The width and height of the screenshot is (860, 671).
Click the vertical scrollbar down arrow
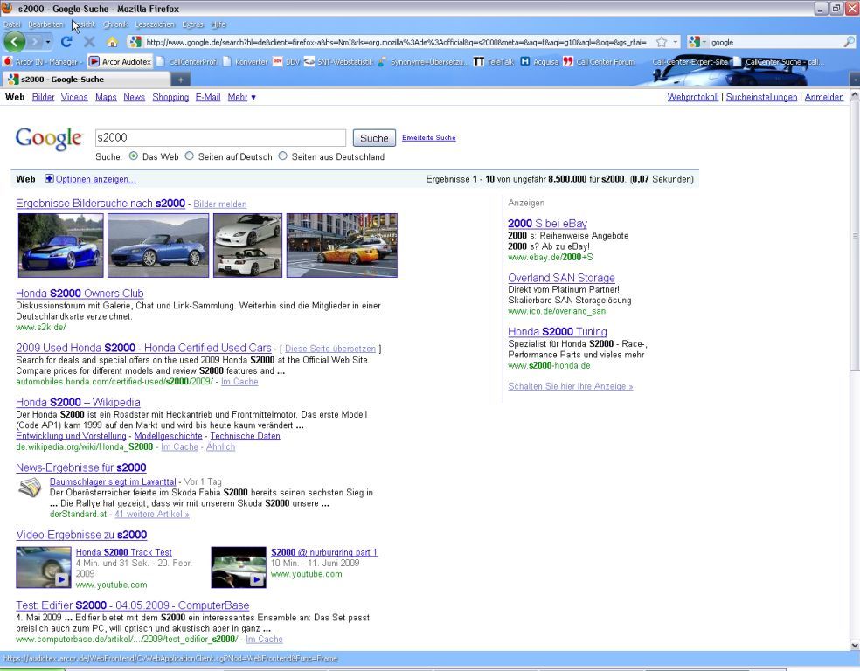[x=854, y=645]
